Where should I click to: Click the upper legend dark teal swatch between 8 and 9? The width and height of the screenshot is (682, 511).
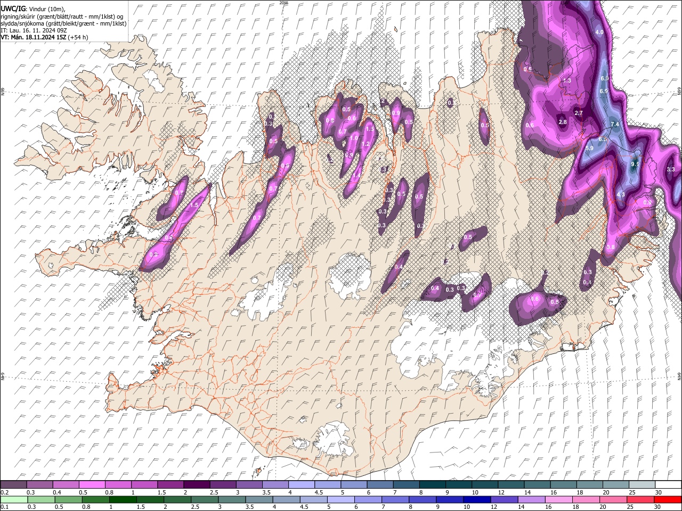pos(432,484)
